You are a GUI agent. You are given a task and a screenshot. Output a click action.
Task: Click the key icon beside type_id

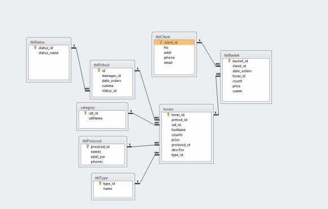pyautogui.click(x=100, y=183)
